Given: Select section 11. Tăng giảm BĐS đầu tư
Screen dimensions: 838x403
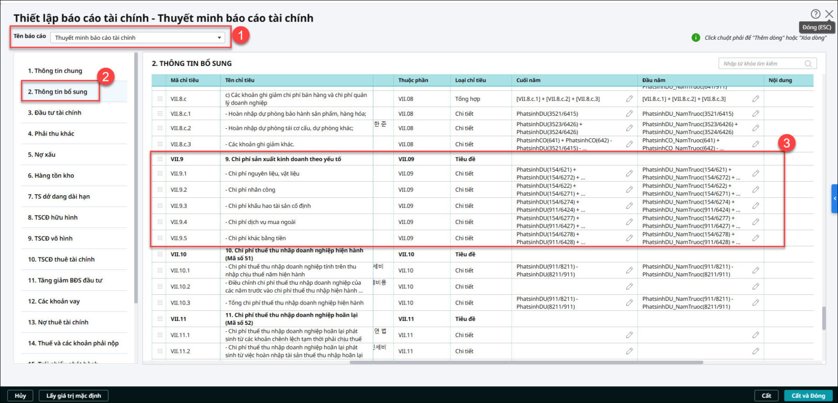Looking at the screenshot, I should coord(74,280).
